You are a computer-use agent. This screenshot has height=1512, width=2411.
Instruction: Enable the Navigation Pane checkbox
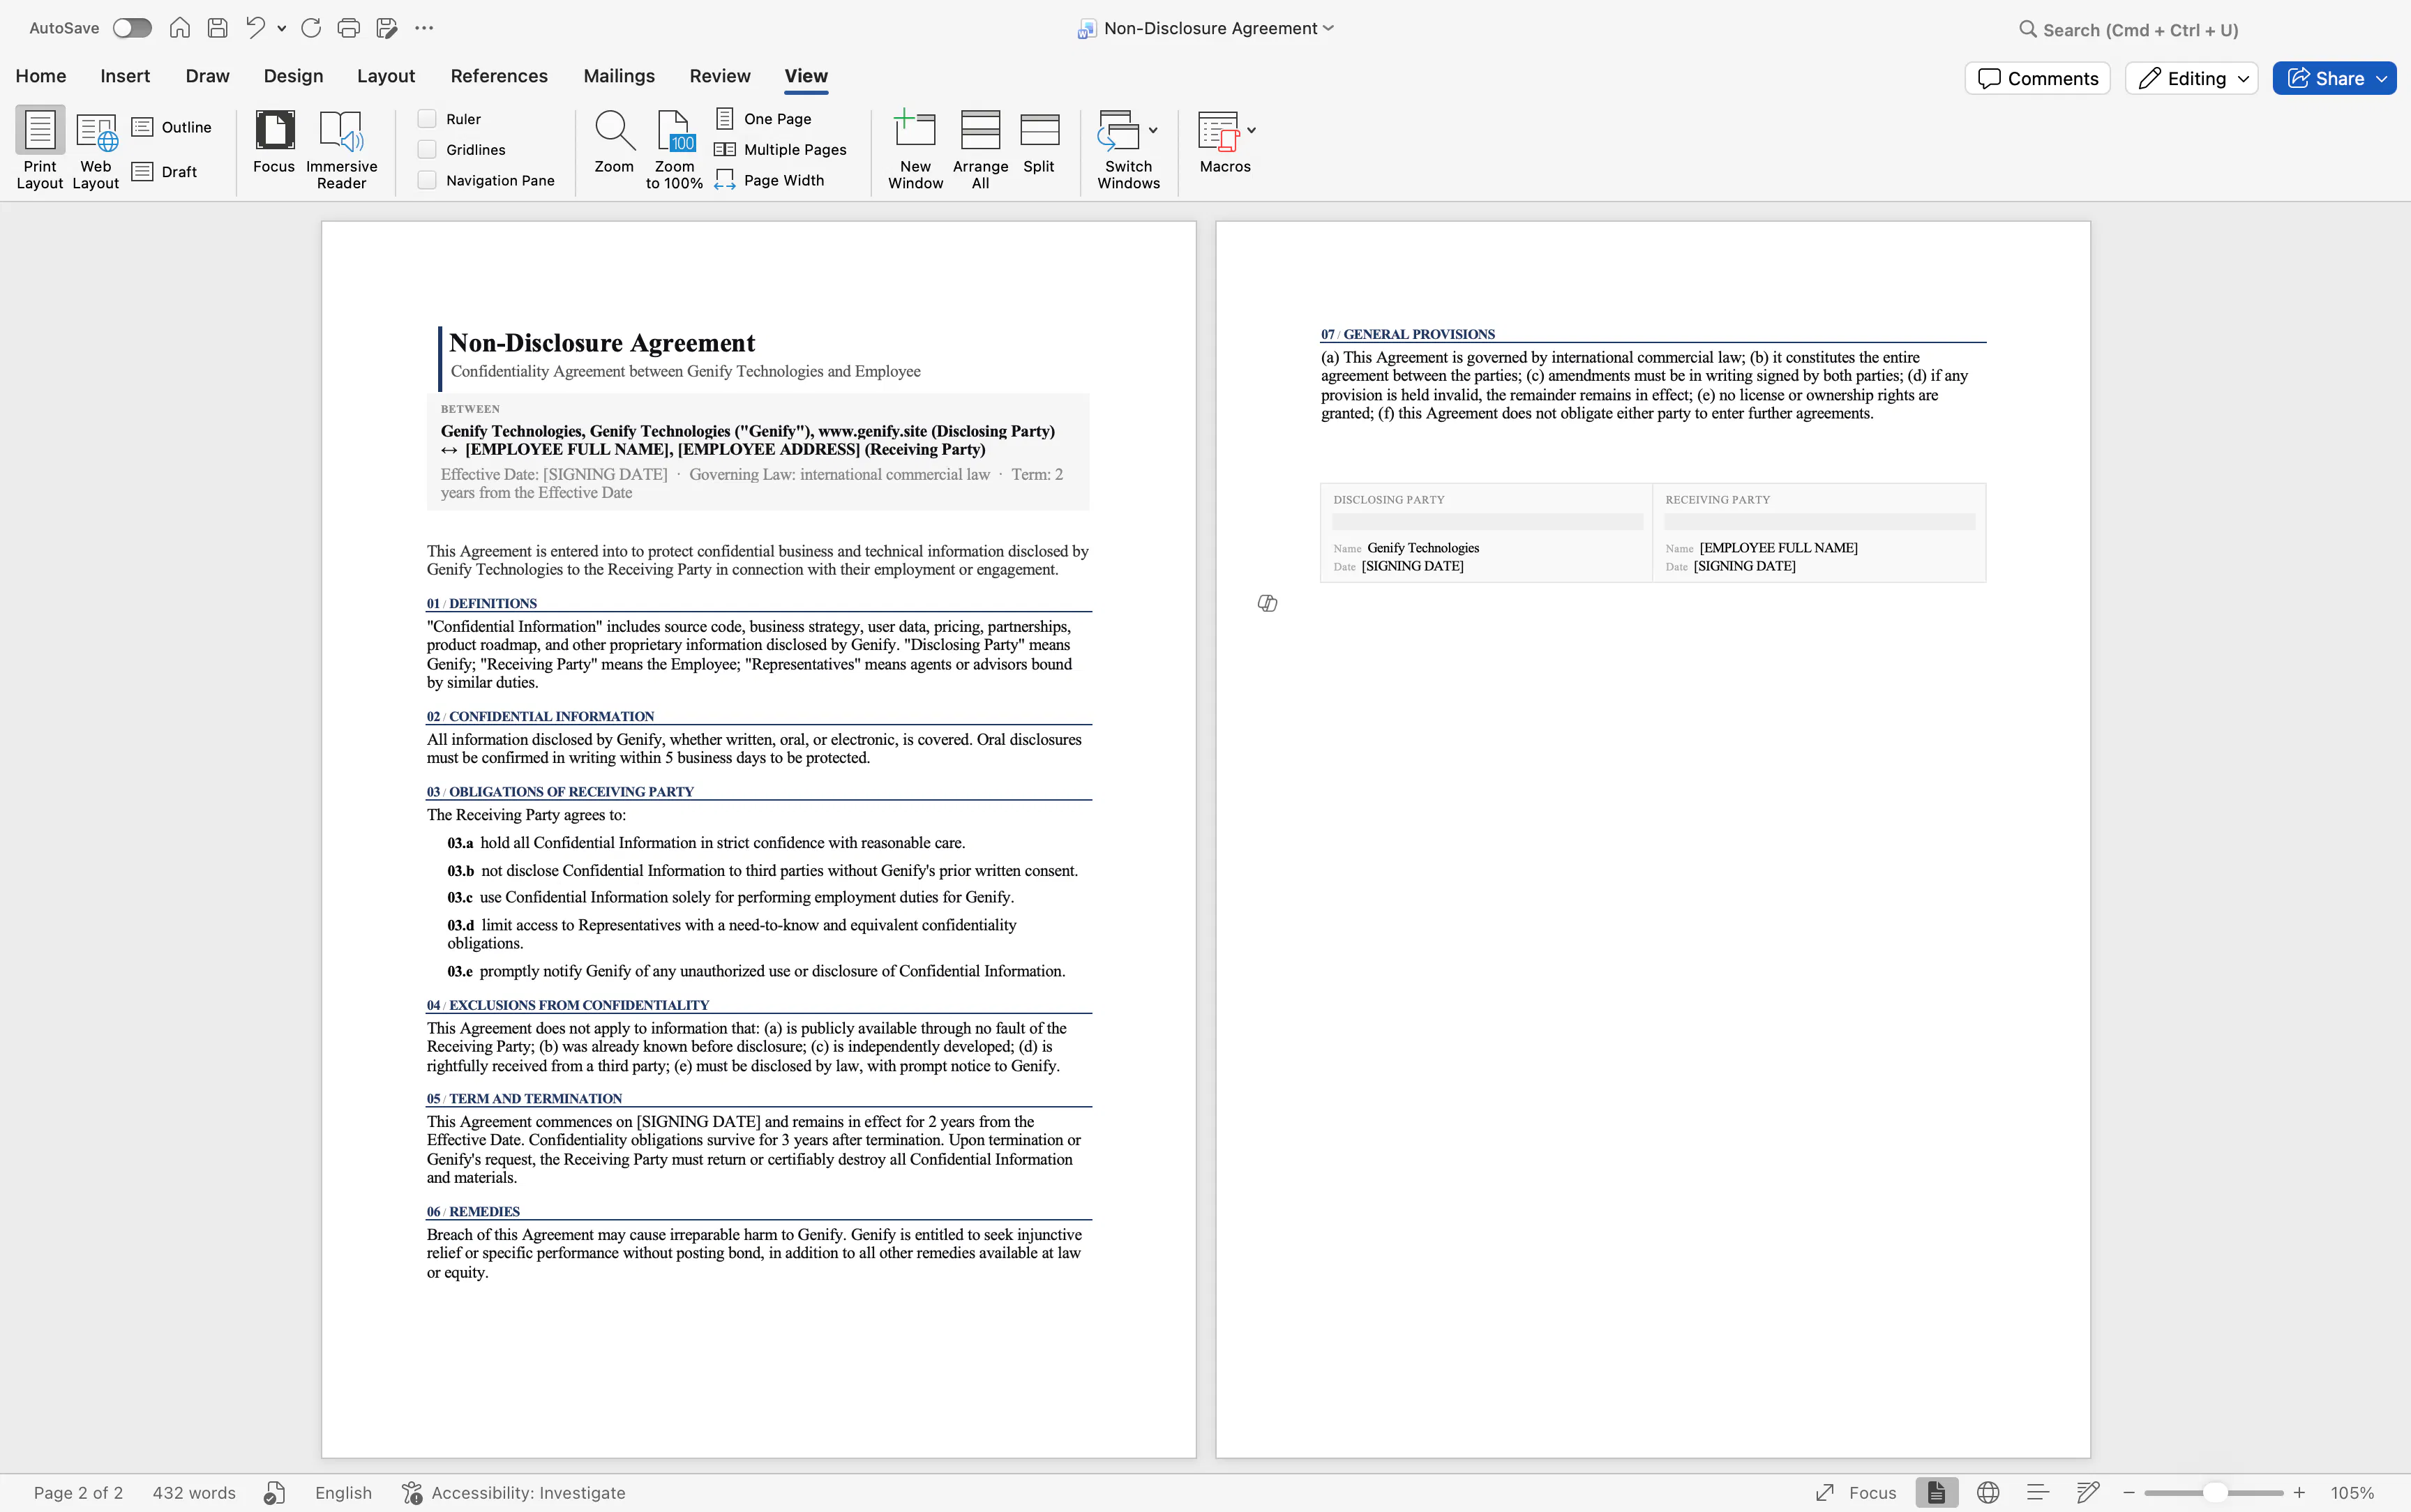pyautogui.click(x=427, y=180)
